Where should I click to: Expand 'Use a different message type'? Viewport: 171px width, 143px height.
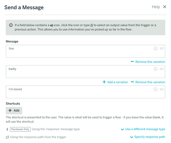pyautogui.click(x=143, y=129)
